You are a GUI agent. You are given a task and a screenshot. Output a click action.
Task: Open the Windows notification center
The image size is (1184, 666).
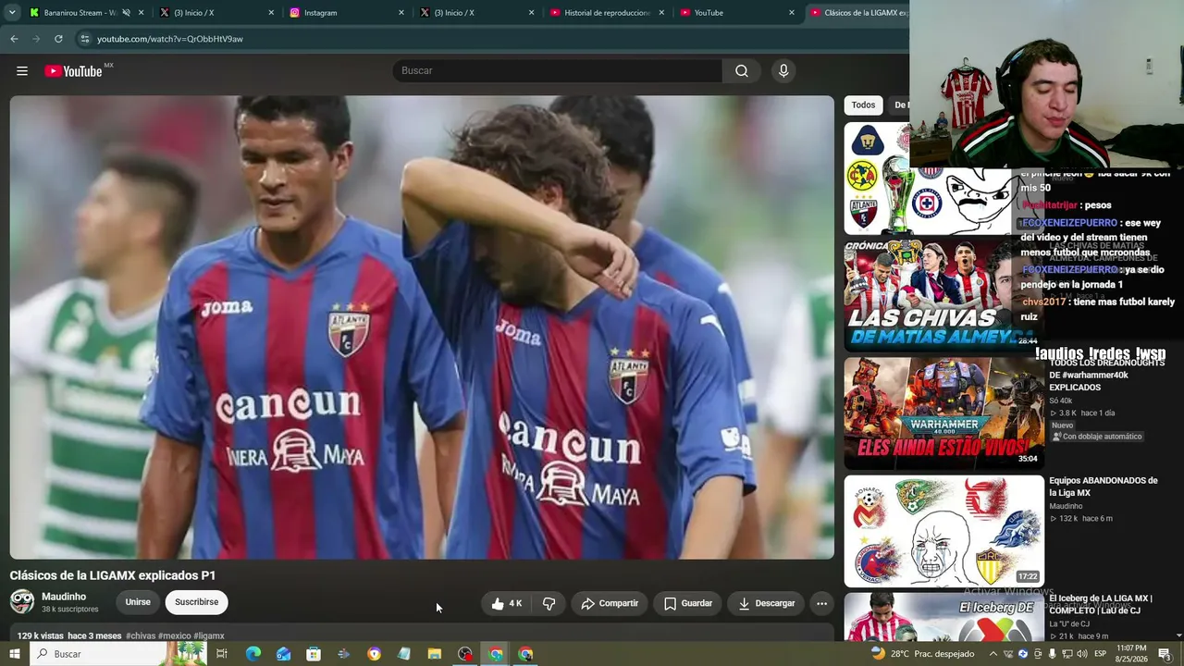(x=1165, y=654)
